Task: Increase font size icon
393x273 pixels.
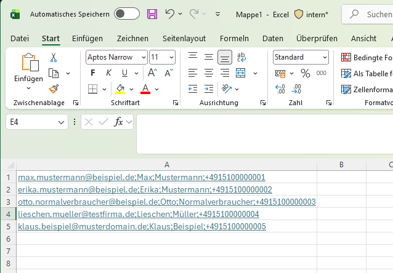Action: (152, 73)
